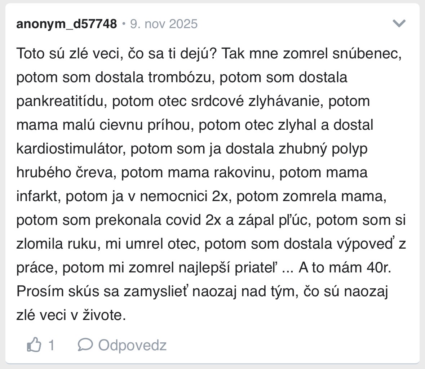Open the 9. nov 2025 timestamp link
425x369 pixels.
click(x=164, y=24)
